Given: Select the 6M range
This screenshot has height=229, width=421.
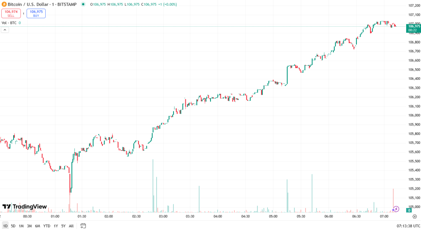Looking at the screenshot, I should 37,226.
